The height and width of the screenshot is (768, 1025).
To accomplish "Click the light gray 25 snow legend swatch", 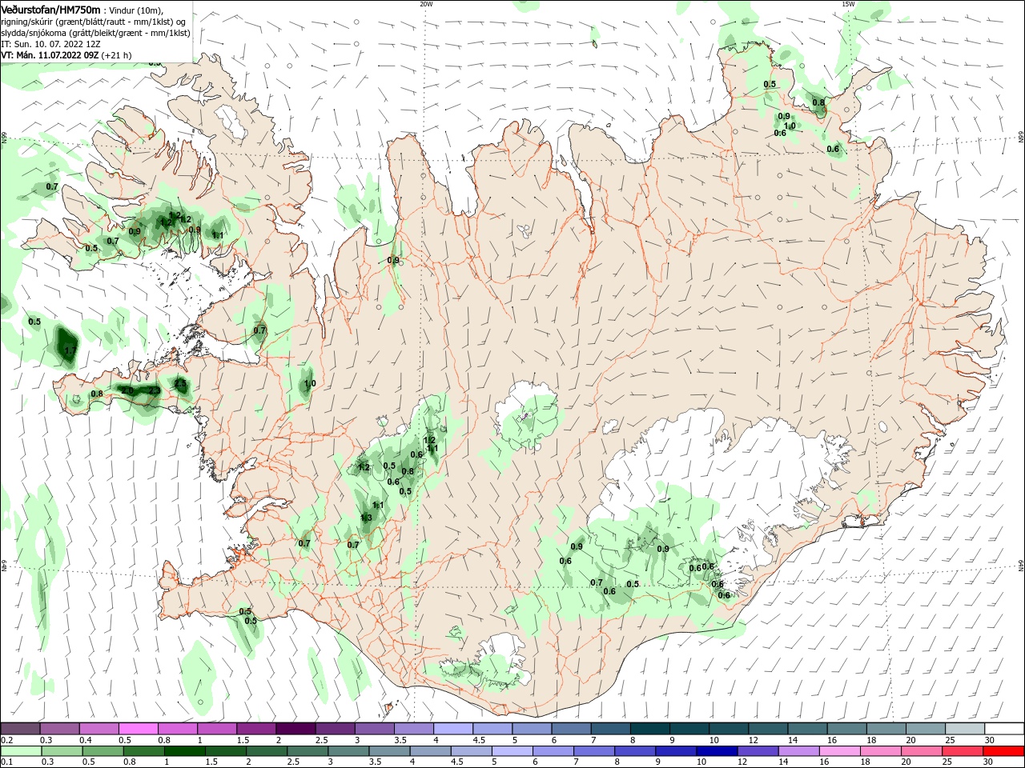I will pyautogui.click(x=964, y=729).
